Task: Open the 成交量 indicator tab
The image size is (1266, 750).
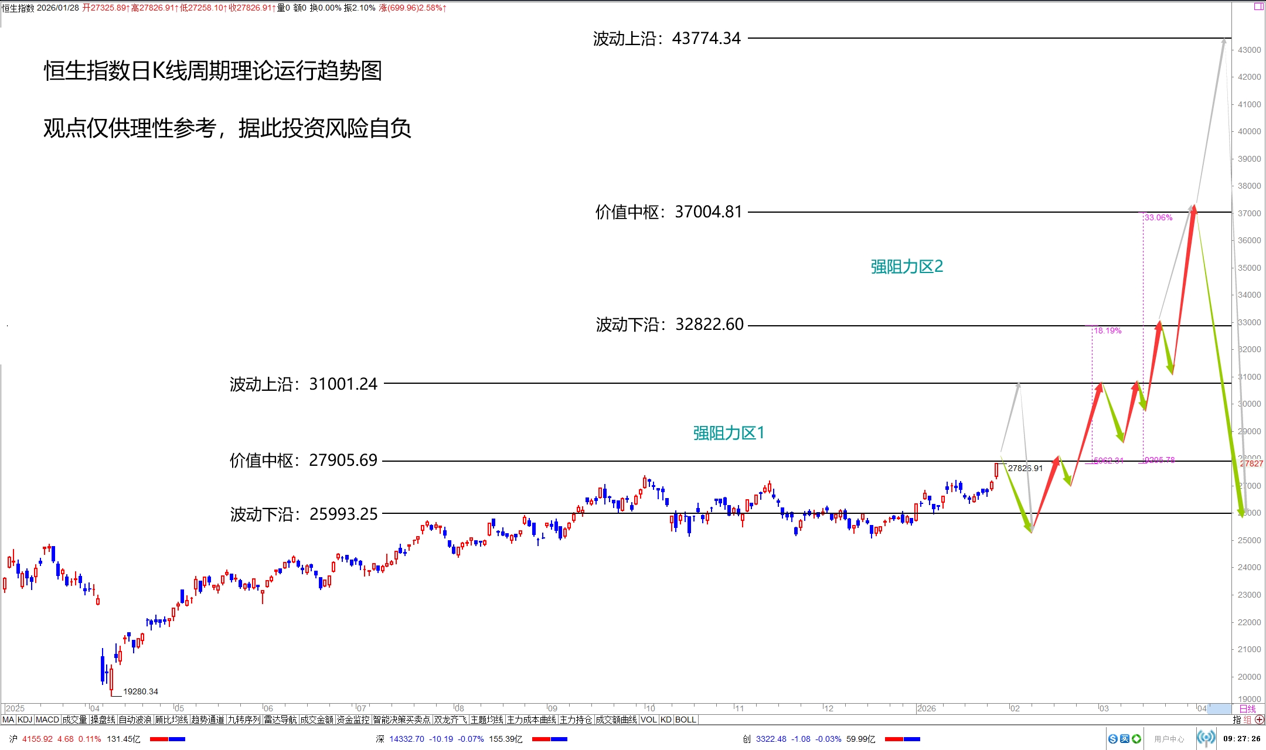Action: point(74,720)
